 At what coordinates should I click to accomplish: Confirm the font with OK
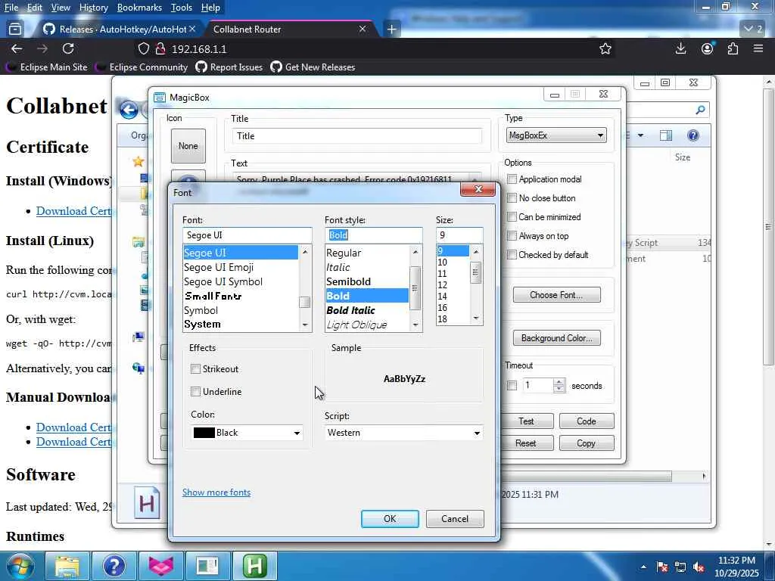point(390,519)
